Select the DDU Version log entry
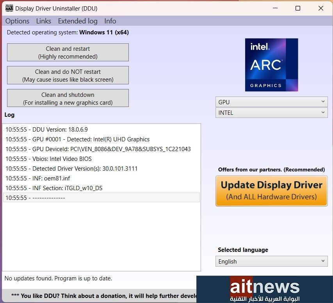This screenshot has width=333, height=303. (x=46, y=129)
